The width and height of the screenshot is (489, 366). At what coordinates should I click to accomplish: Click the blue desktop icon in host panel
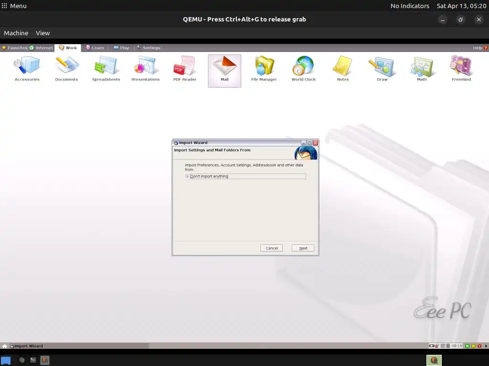tap(6, 360)
